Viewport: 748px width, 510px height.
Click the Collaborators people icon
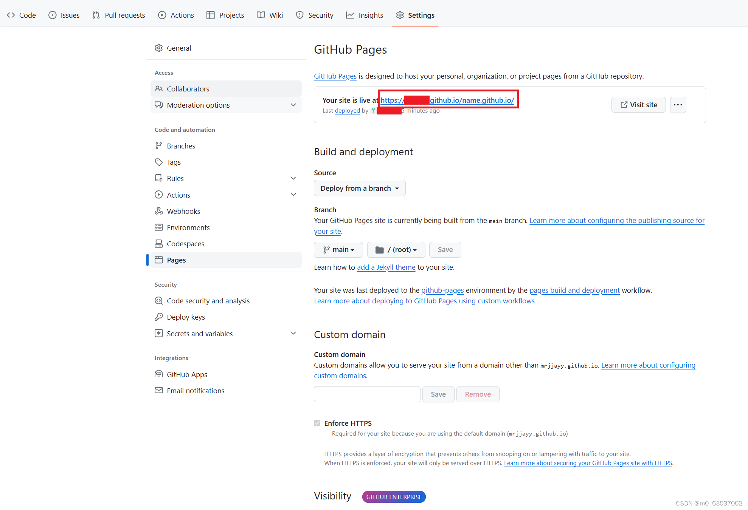click(x=159, y=89)
